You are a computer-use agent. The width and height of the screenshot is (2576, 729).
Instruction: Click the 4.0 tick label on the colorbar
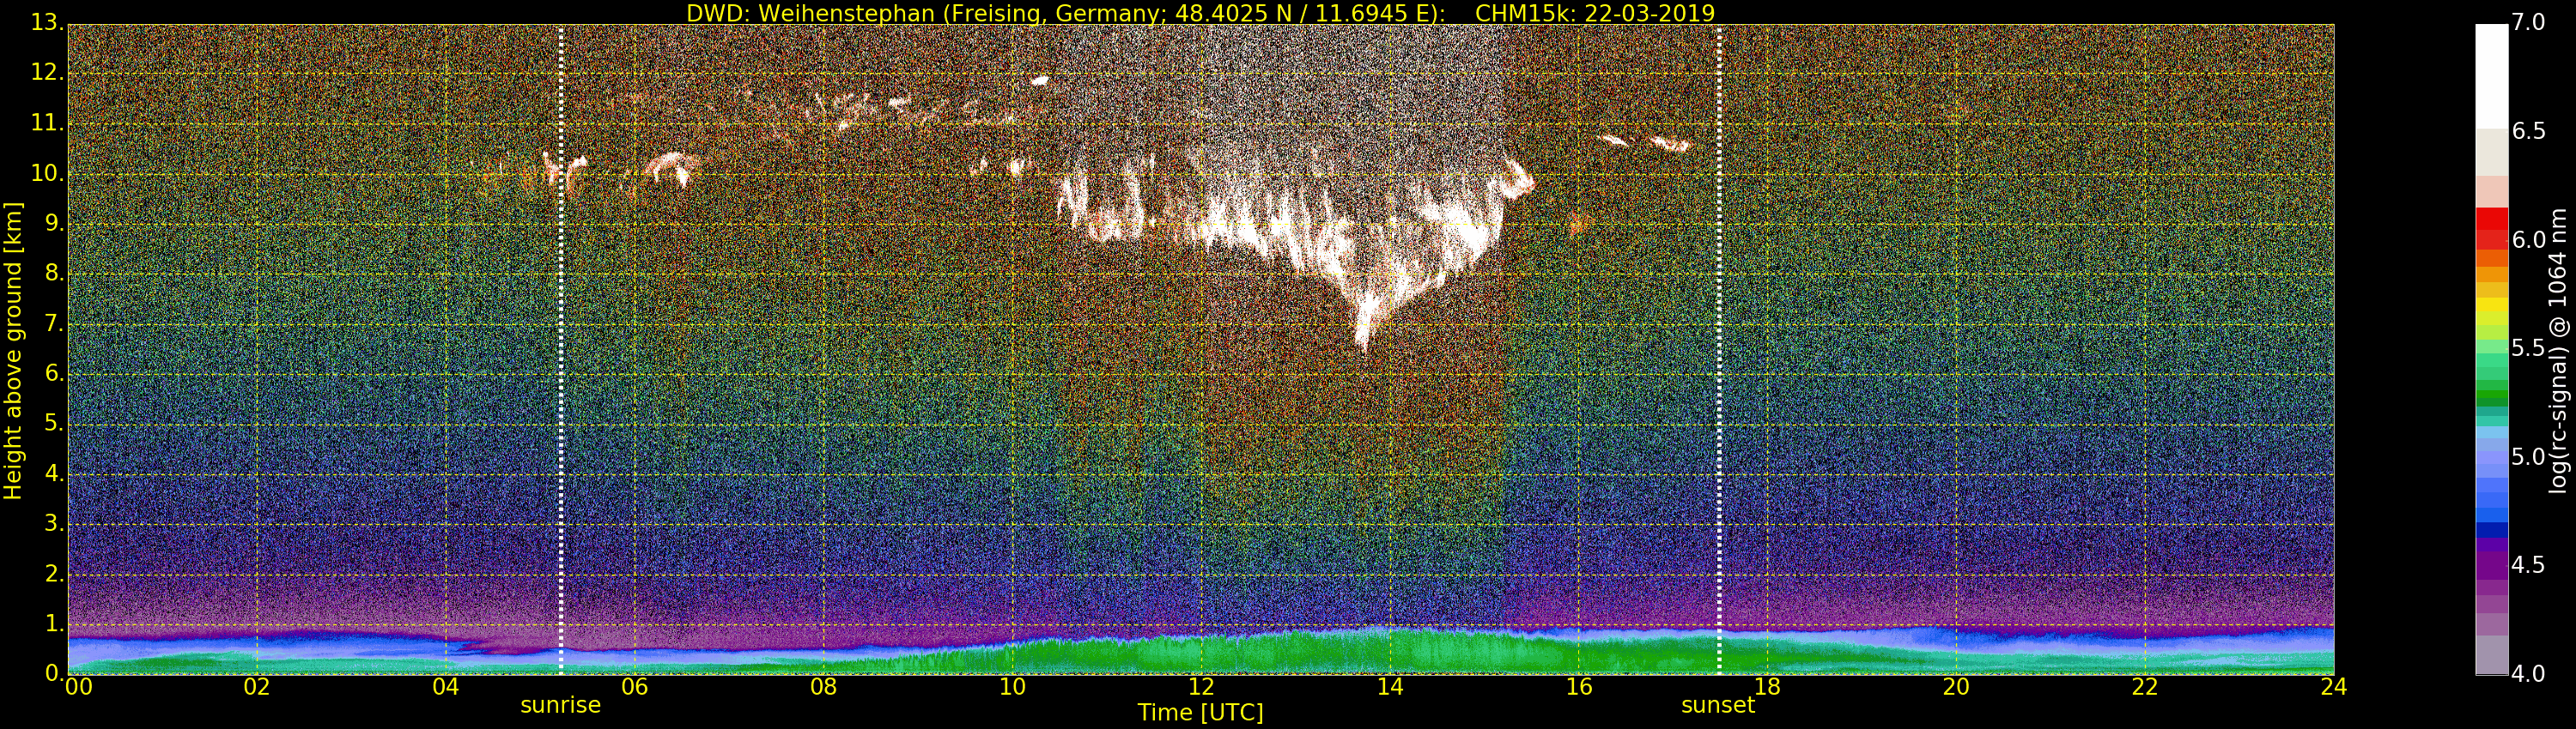(x=2530, y=674)
